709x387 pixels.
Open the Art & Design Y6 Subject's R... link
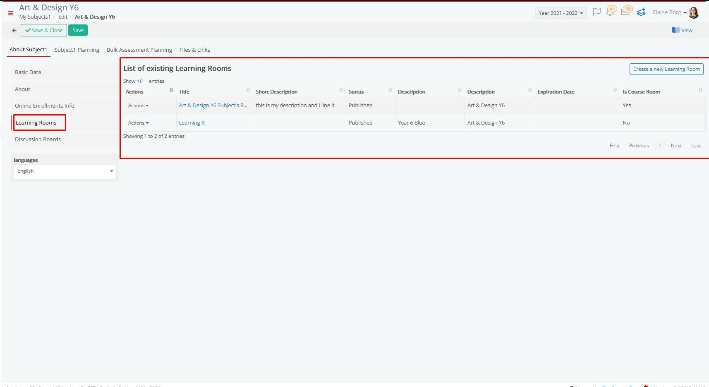click(x=213, y=105)
